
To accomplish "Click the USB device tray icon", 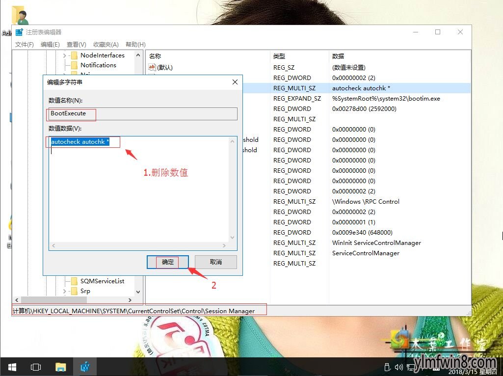I will 387,367.
